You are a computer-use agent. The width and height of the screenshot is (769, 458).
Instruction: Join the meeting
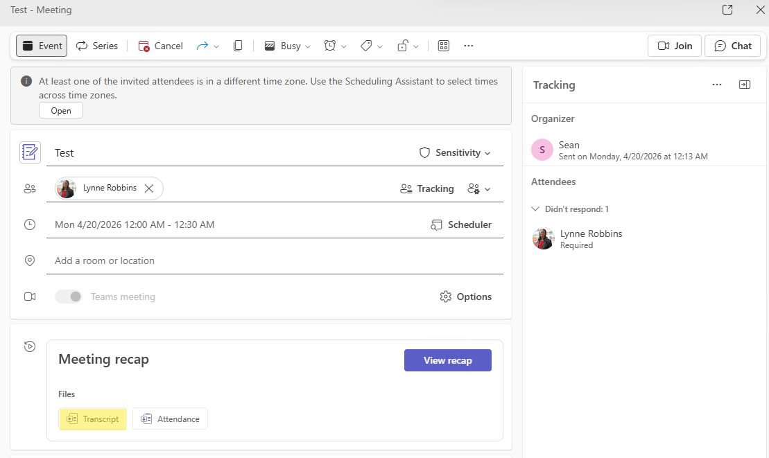click(675, 46)
